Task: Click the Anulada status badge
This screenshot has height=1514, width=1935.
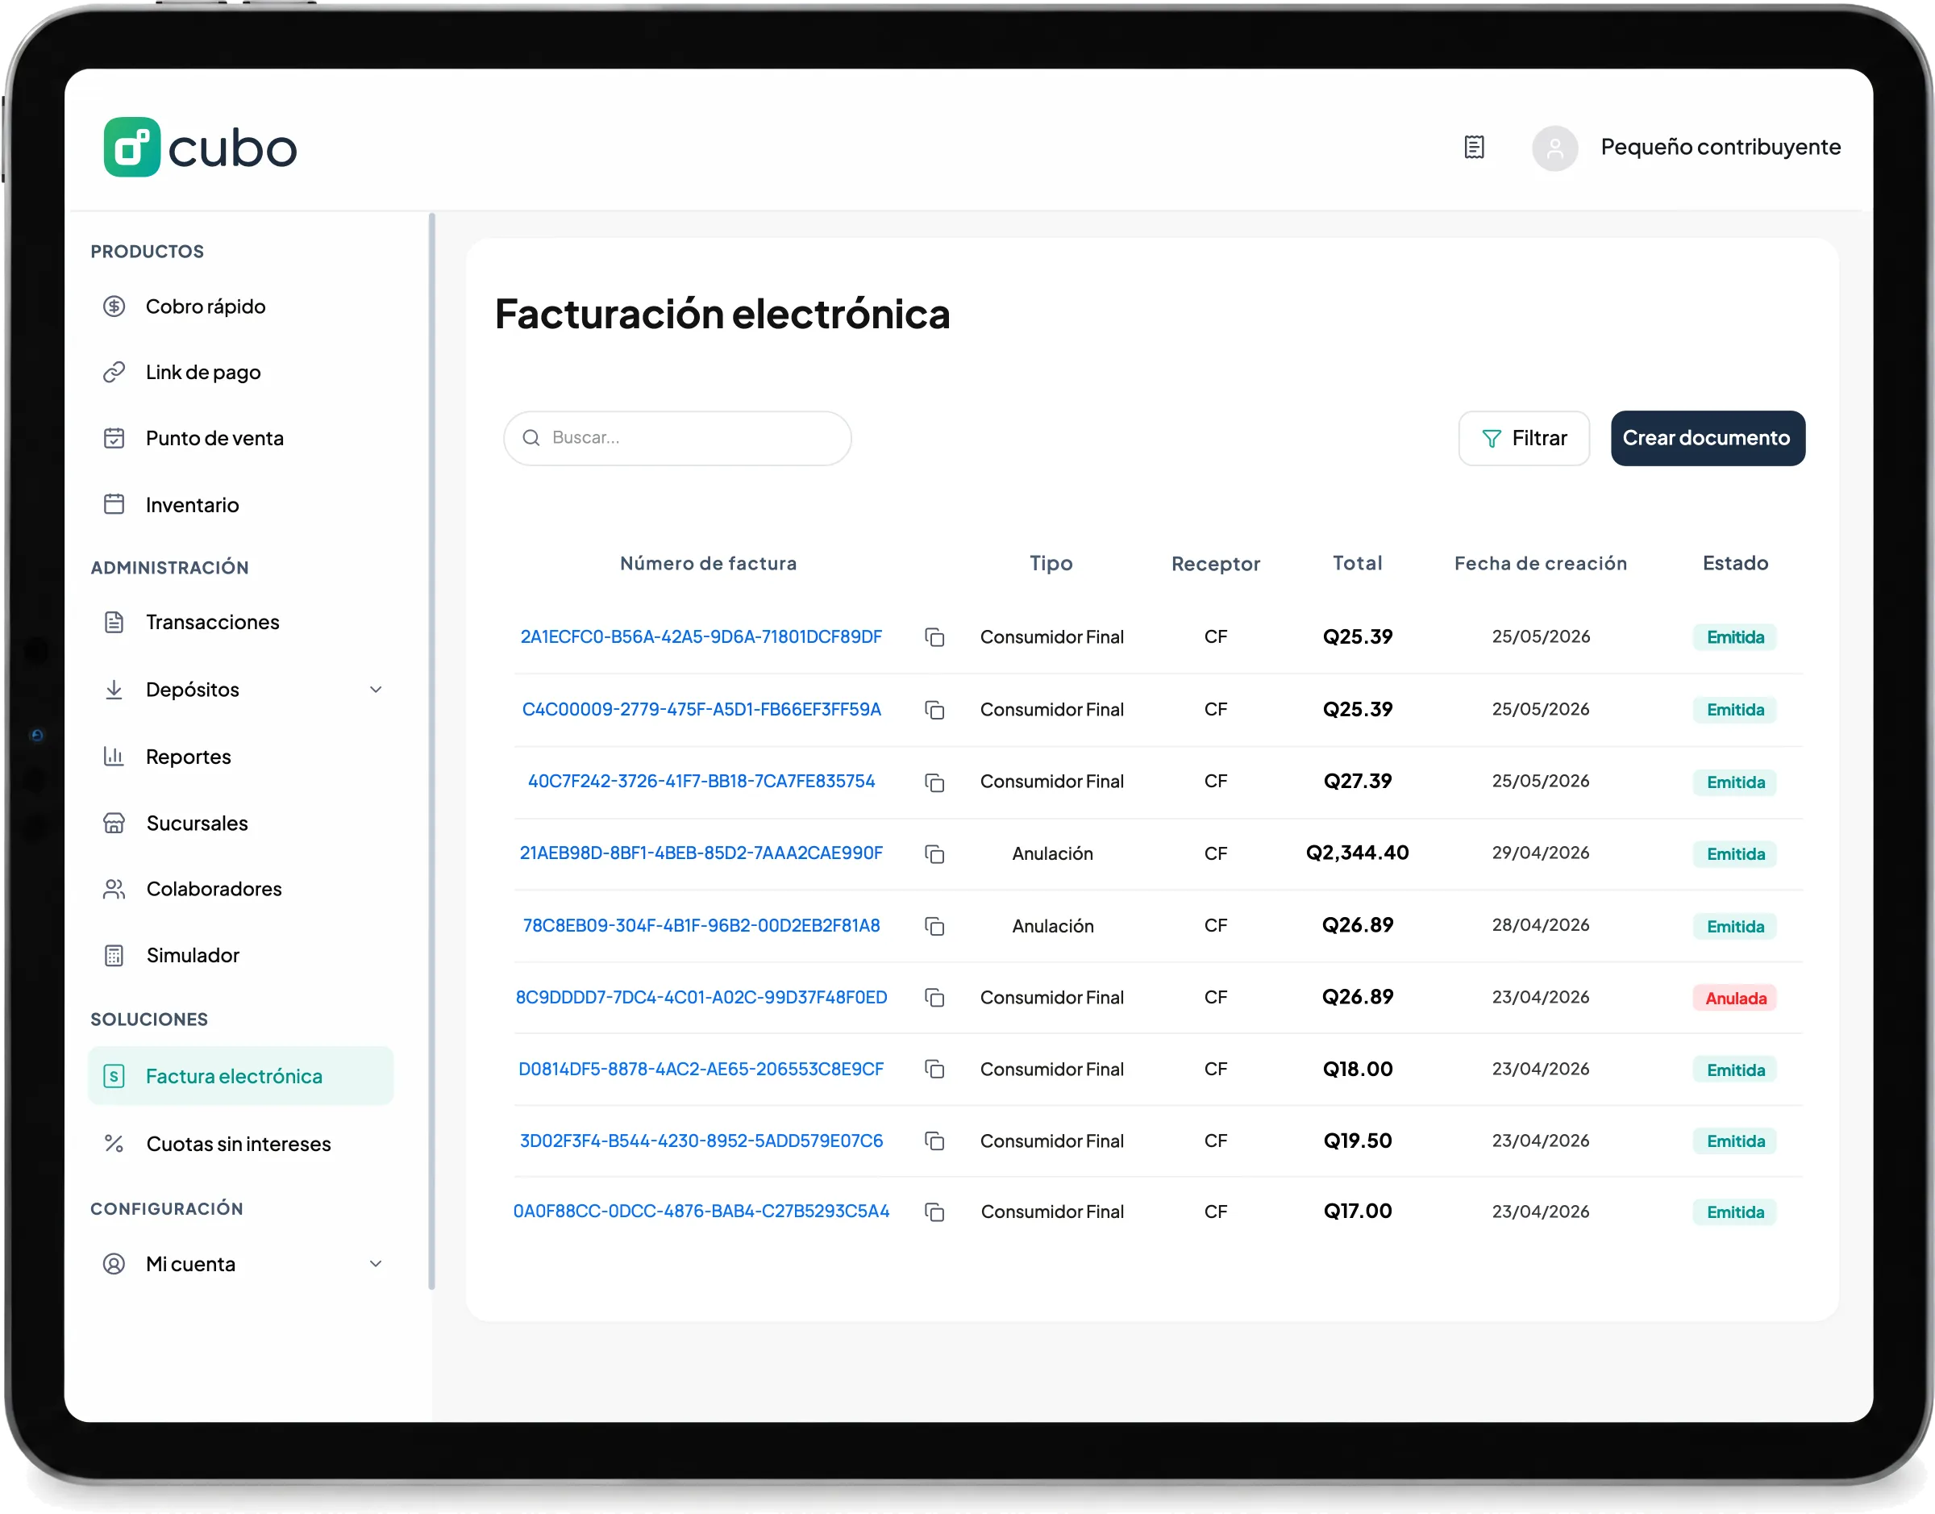Action: click(1736, 999)
